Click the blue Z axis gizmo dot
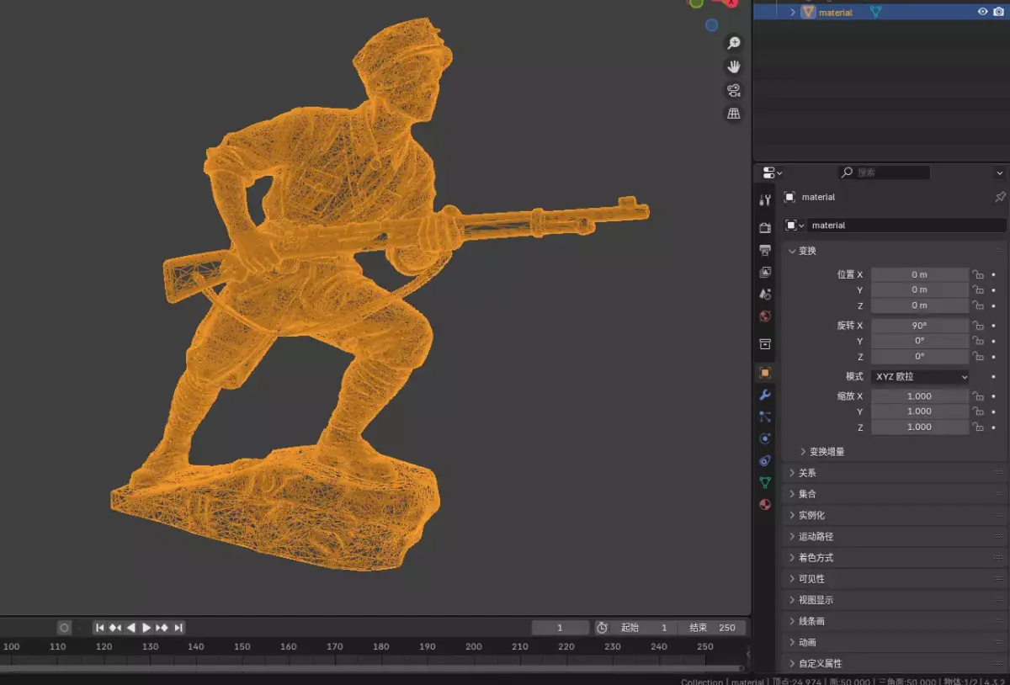 pos(712,25)
